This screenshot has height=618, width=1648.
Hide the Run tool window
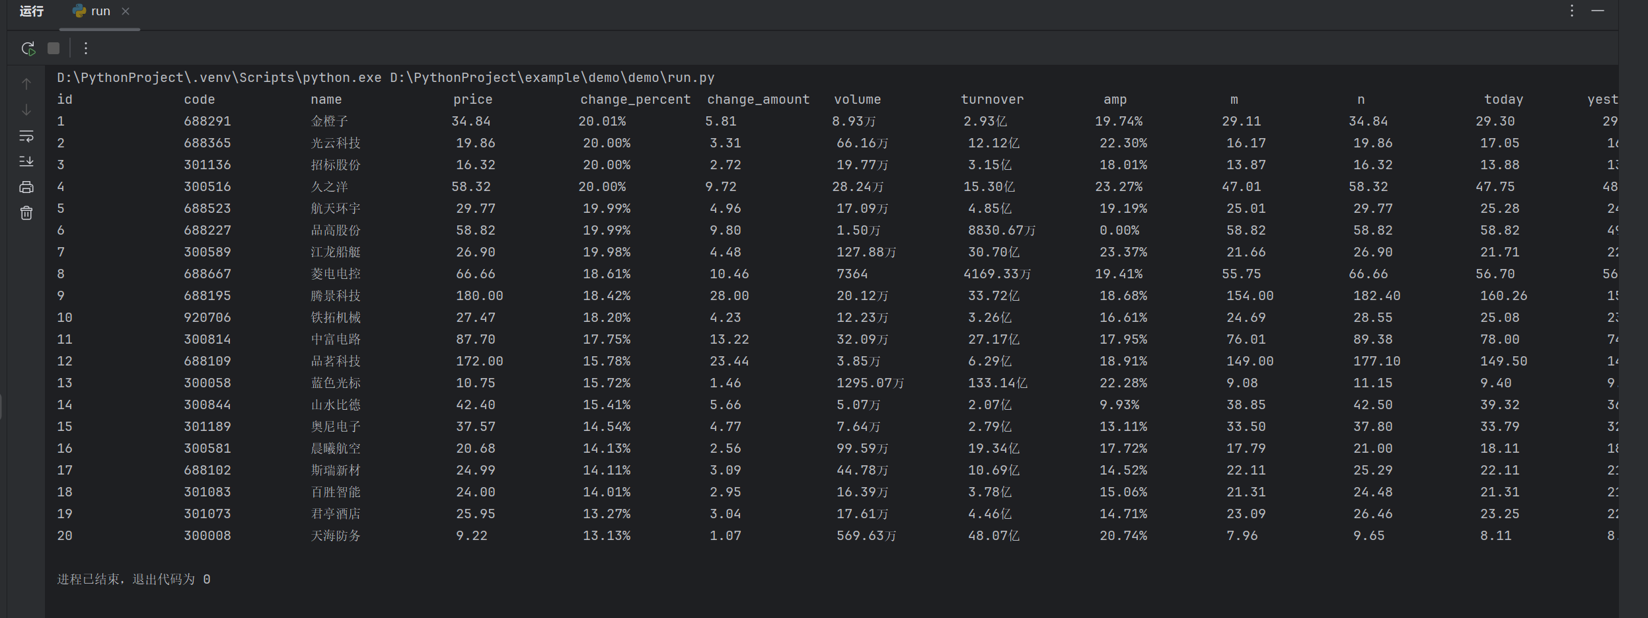1598,11
